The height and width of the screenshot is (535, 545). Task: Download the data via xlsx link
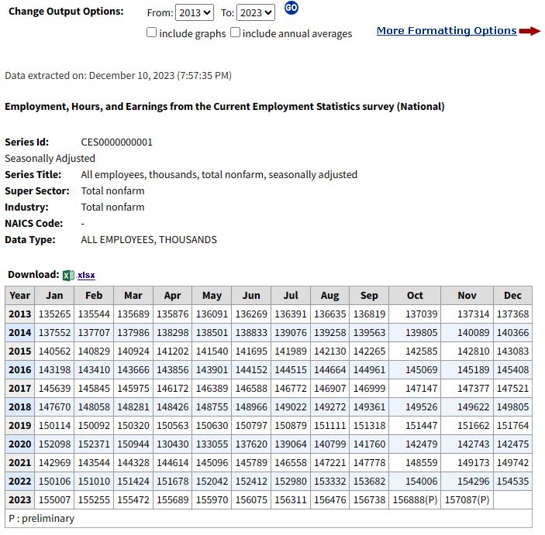(86, 275)
